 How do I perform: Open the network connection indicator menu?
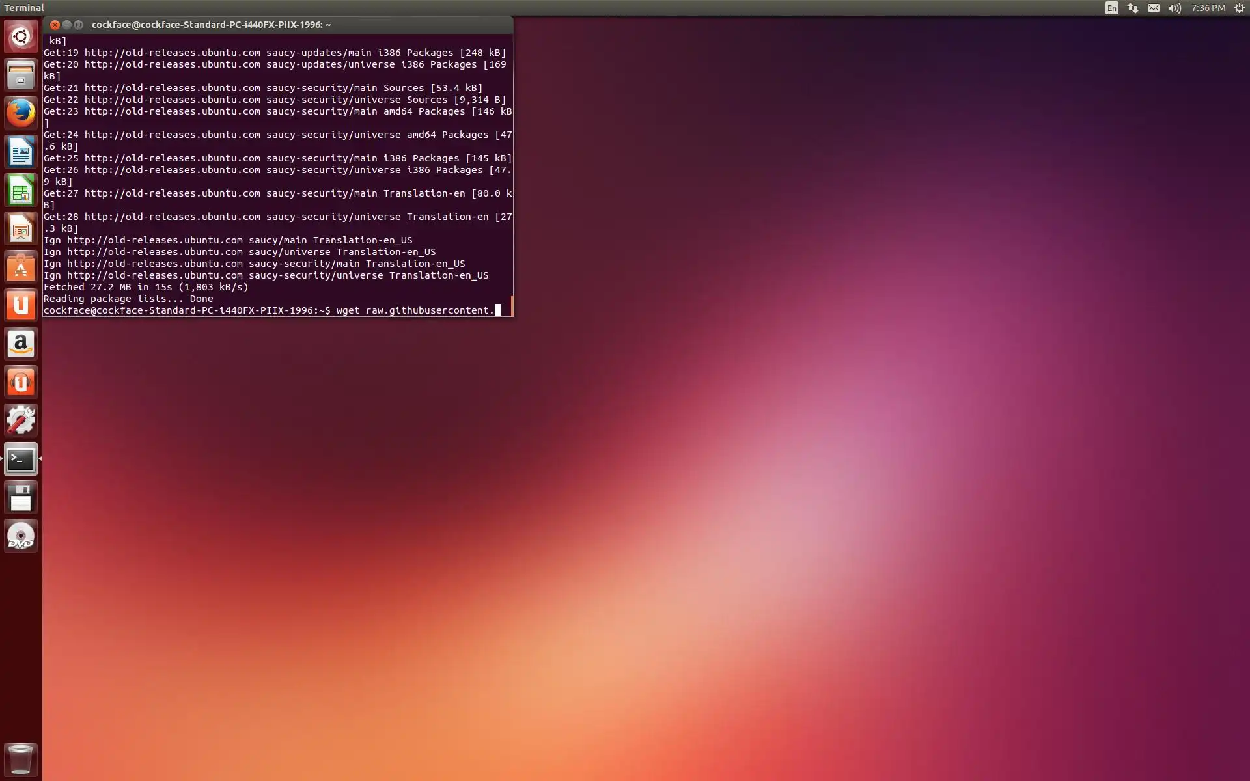[1133, 8]
